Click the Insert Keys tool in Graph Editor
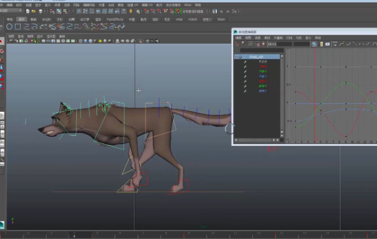 point(245,44)
